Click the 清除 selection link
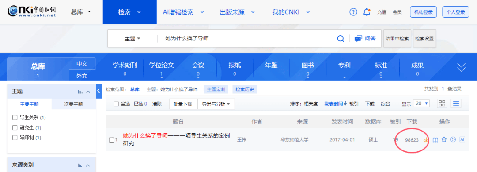The height and width of the screenshot is (172, 477). [x=157, y=103]
